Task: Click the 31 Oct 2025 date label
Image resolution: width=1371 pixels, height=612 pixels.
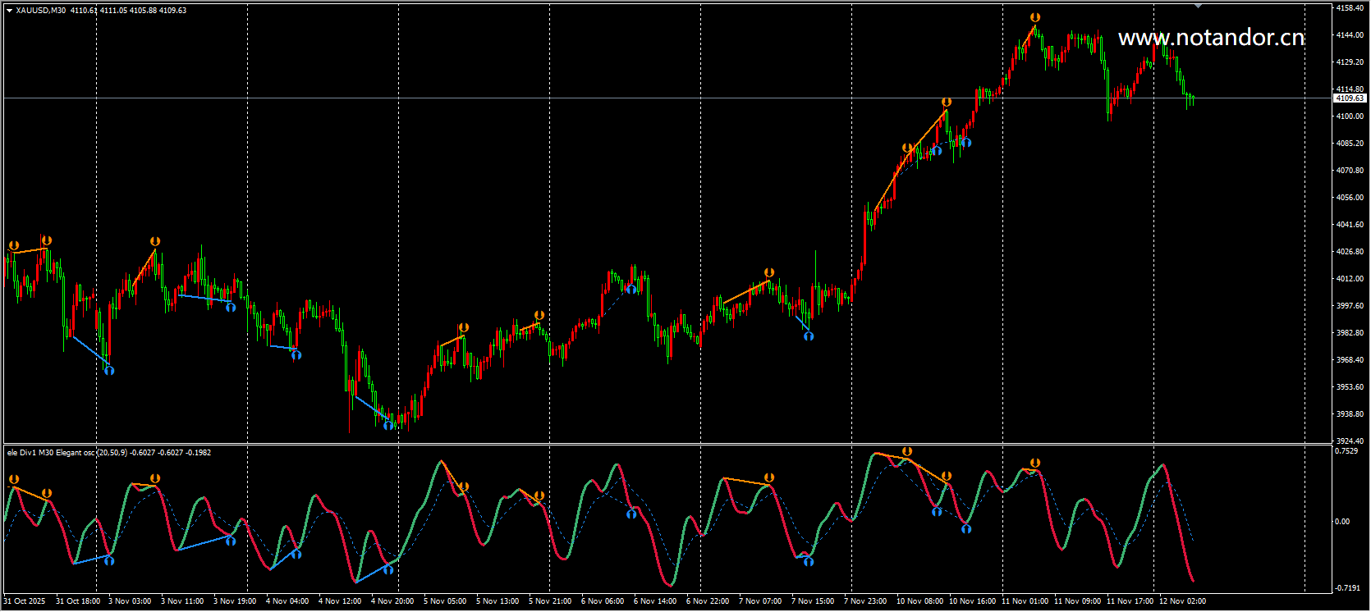Action: (25, 601)
